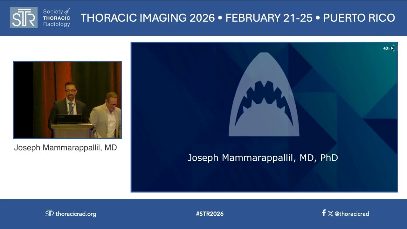Click the @thoracicrad handle
The height and width of the screenshot is (229, 407).
click(352, 214)
